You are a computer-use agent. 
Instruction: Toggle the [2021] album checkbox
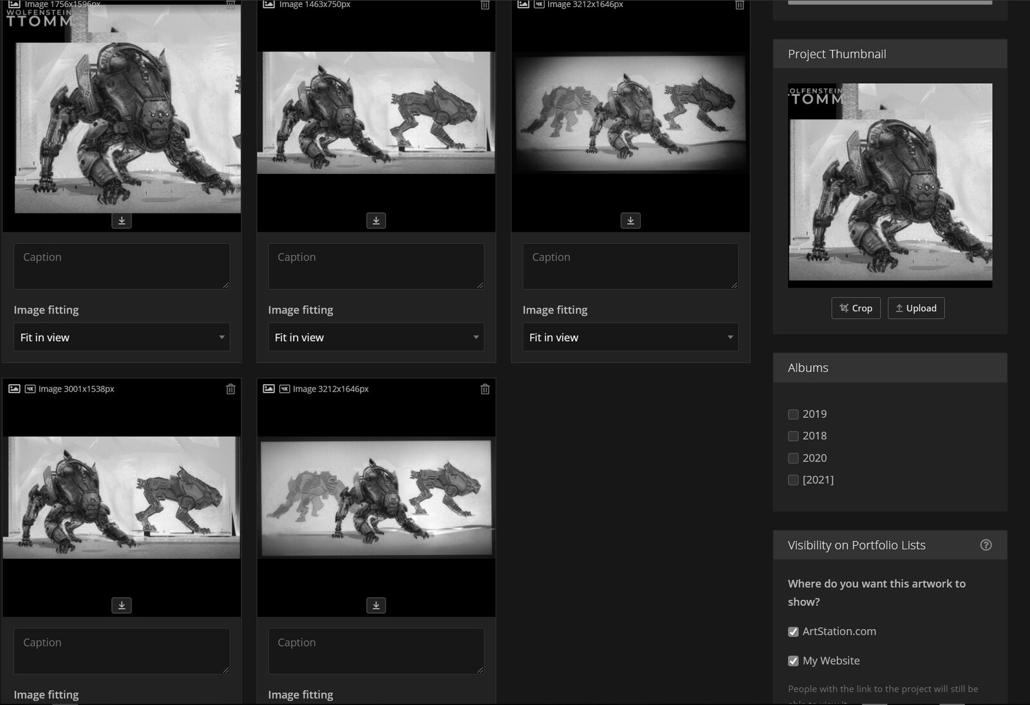tap(793, 480)
